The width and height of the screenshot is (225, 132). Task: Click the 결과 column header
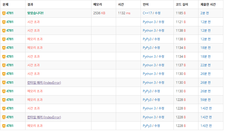point(30,5)
